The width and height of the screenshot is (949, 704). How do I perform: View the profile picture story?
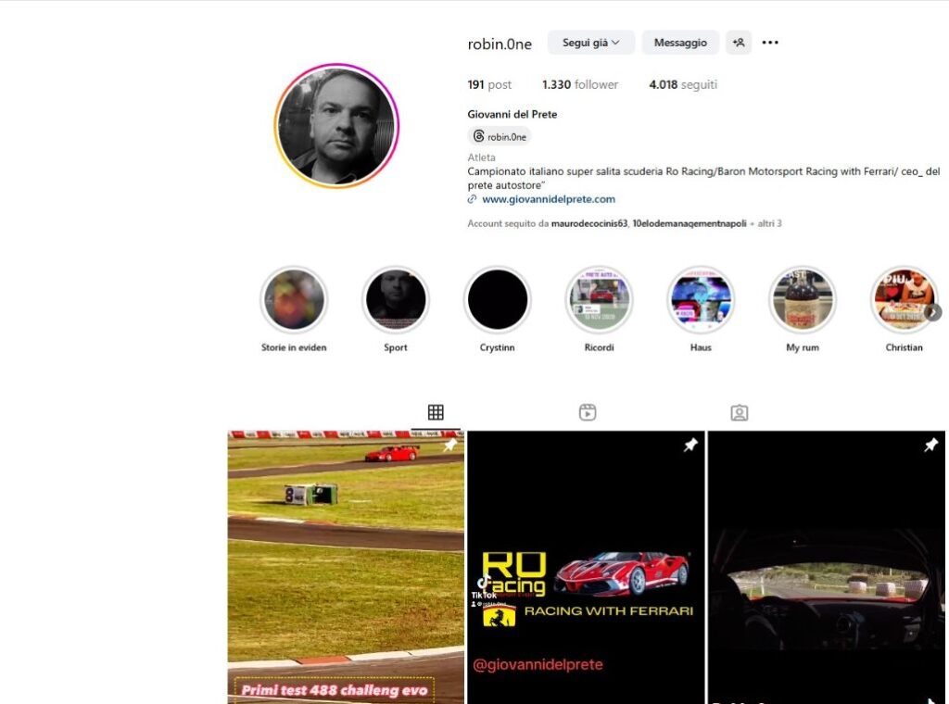[x=336, y=126]
